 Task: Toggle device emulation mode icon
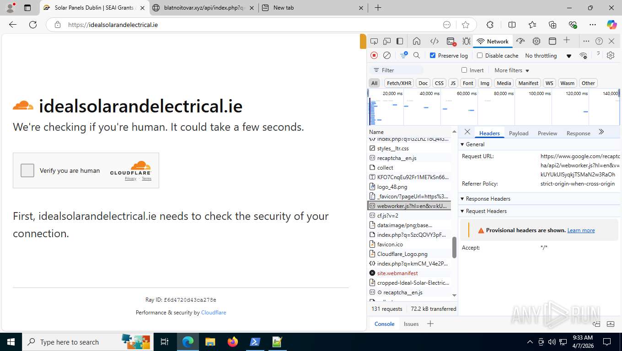coord(387,41)
